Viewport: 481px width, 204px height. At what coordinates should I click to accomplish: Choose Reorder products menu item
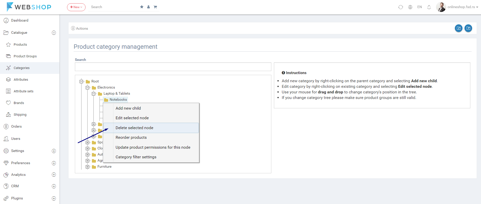click(x=151, y=138)
